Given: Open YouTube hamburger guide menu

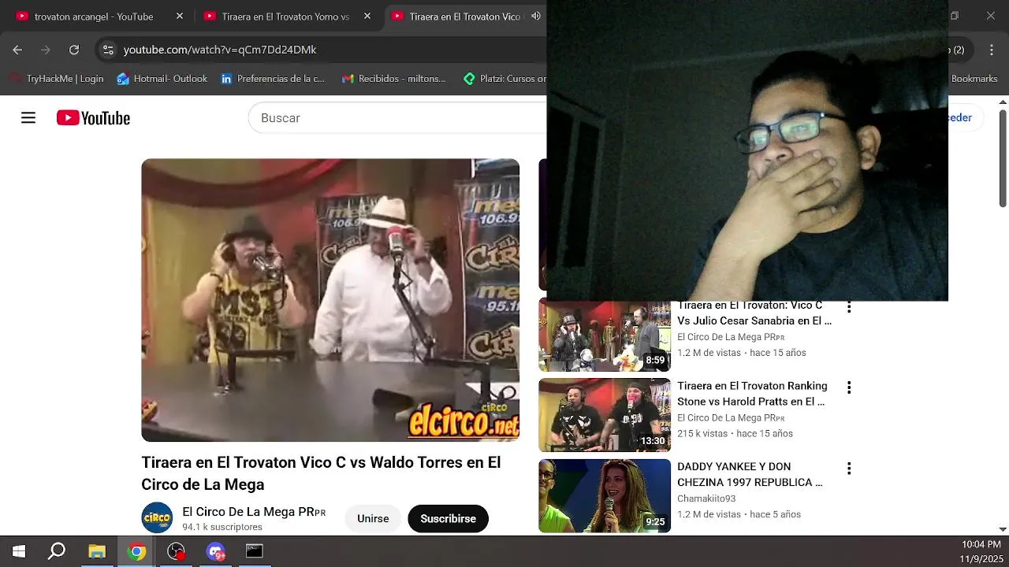Looking at the screenshot, I should point(28,118).
